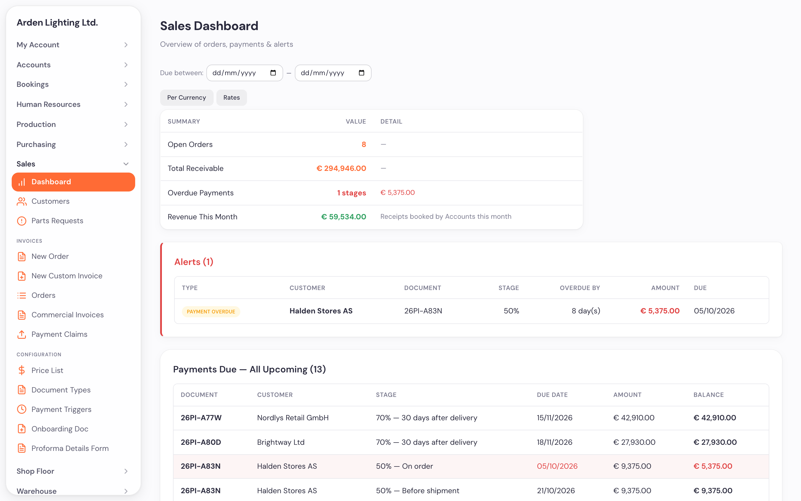Expand the My Account section
The height and width of the screenshot is (501, 801).
pyautogui.click(x=73, y=45)
